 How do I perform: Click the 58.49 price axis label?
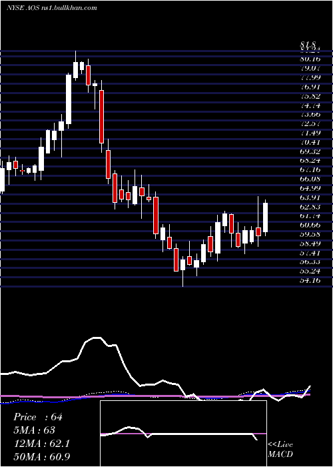point(310,244)
